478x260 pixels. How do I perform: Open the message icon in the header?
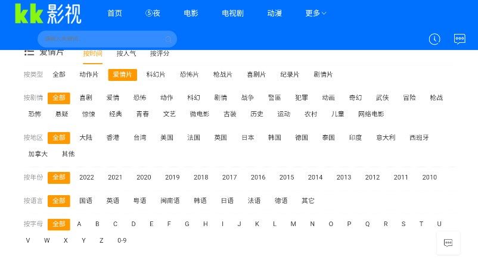460,39
